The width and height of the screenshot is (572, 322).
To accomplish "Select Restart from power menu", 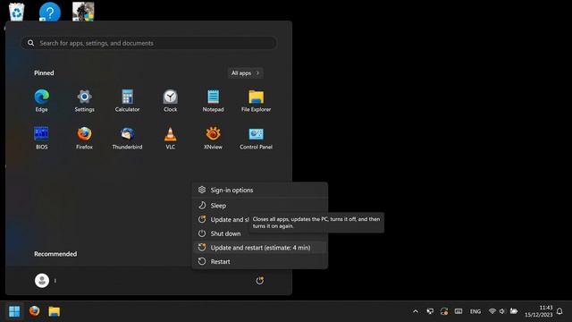I will point(260,261).
